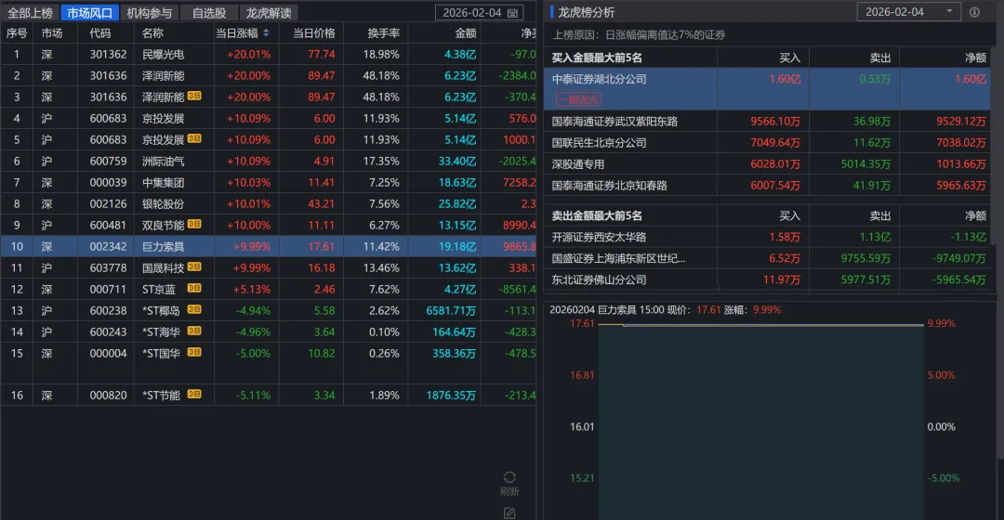
Task: Click the 一瞬流光 tag under 中泰证券湖北分公司
Action: (x=577, y=98)
